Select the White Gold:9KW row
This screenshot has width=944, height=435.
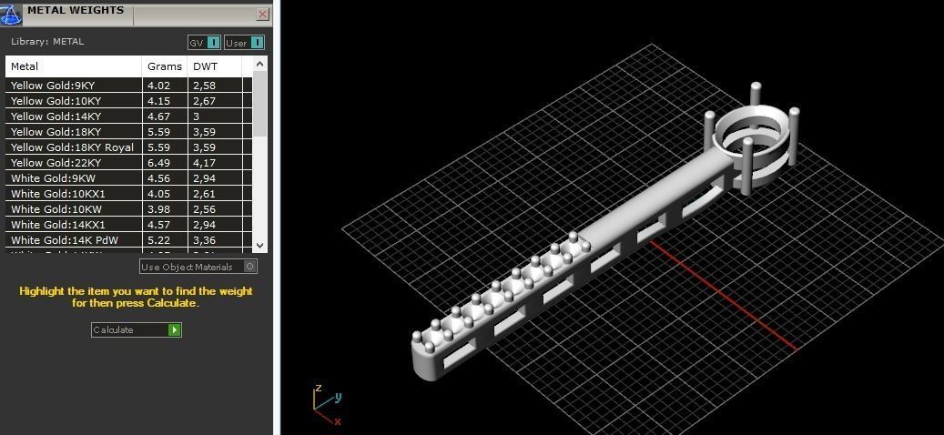[129, 178]
